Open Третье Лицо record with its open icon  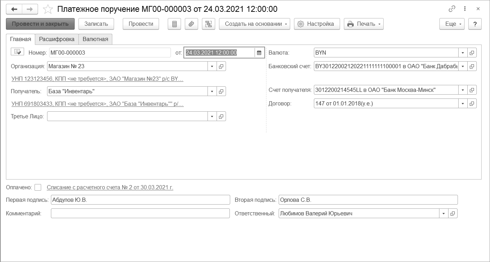coord(221,117)
